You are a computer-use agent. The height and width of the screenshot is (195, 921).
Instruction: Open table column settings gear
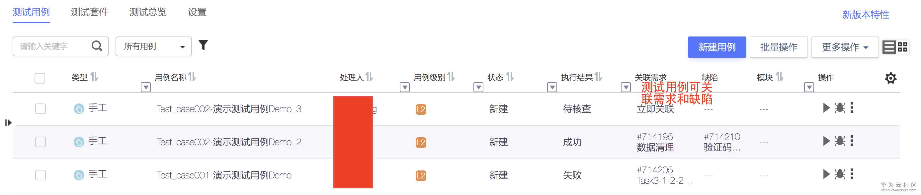click(890, 78)
